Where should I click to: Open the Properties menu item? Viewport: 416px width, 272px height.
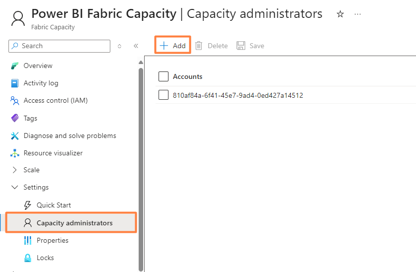coord(52,240)
